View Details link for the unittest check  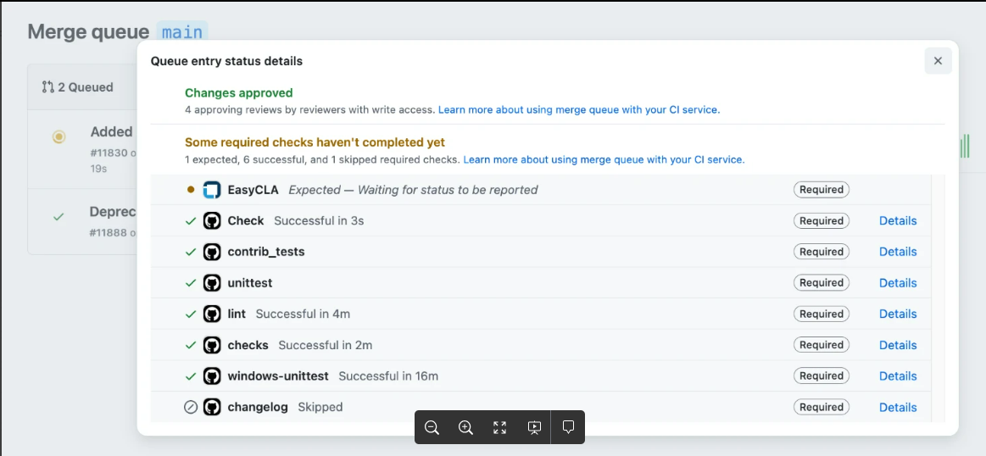(x=897, y=283)
